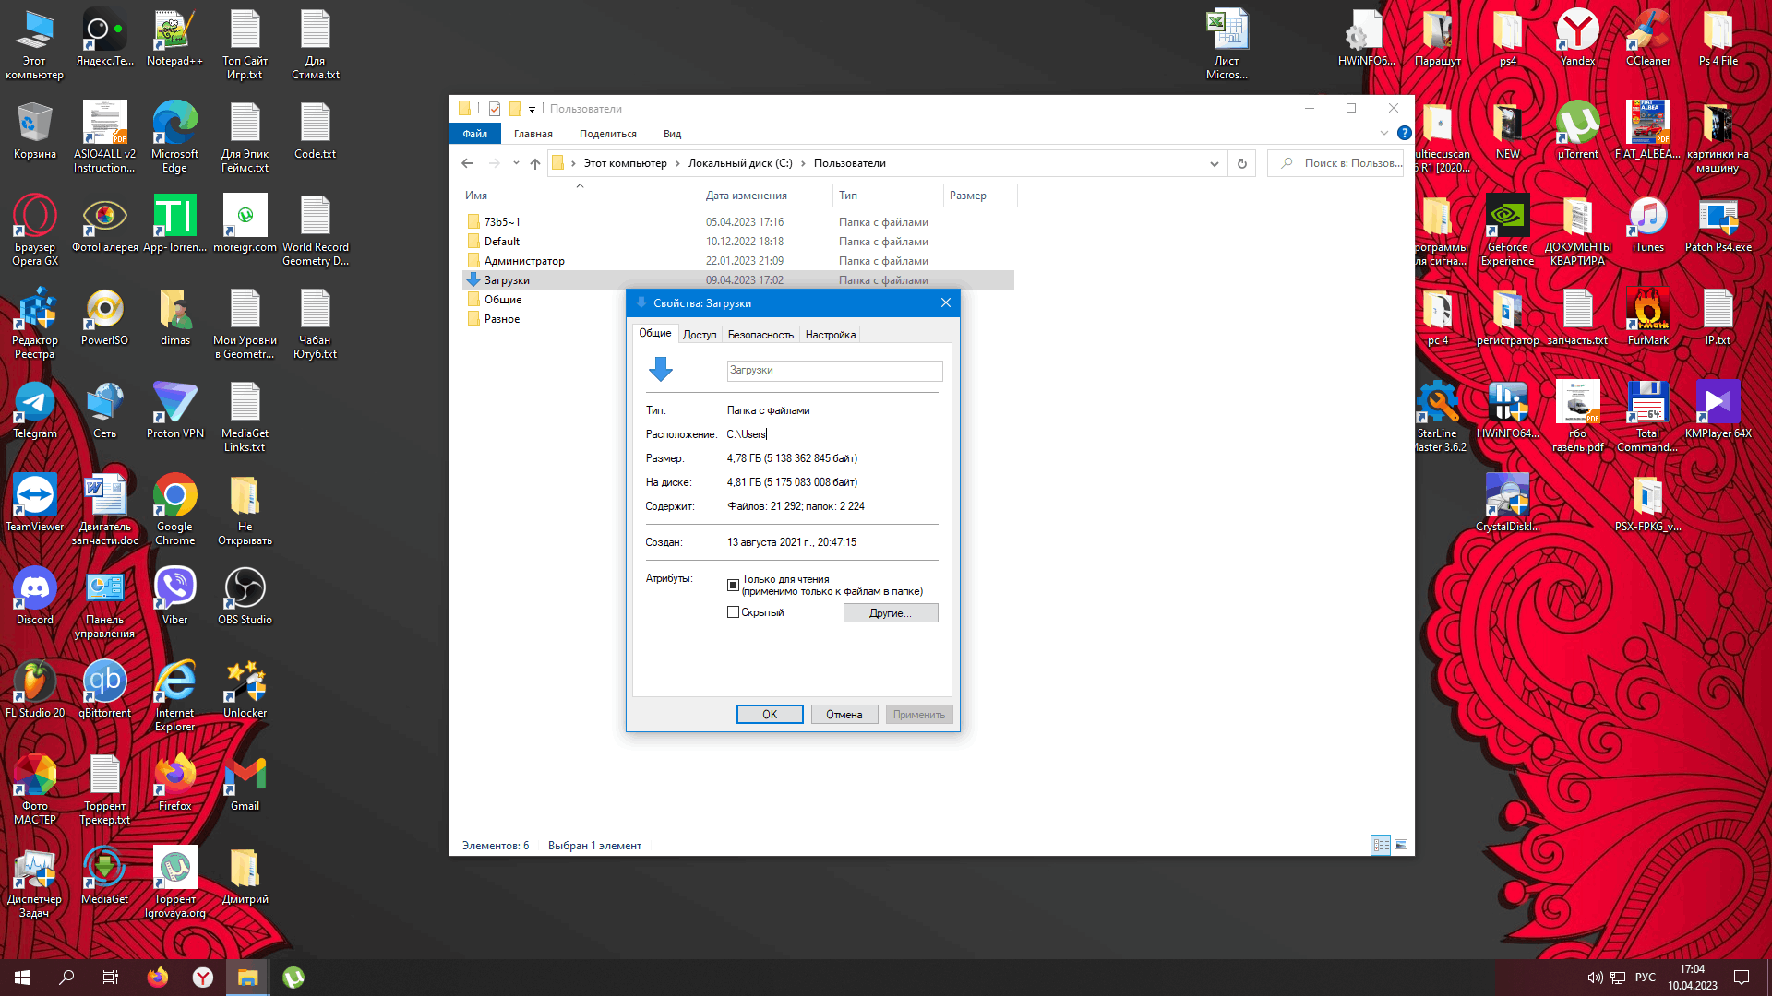Enable Hidden attribute checkbox

point(733,611)
